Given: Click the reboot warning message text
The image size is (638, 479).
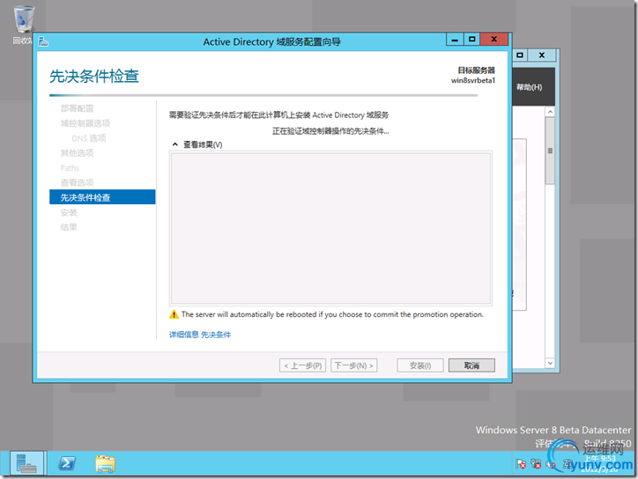Looking at the screenshot, I should (x=332, y=314).
